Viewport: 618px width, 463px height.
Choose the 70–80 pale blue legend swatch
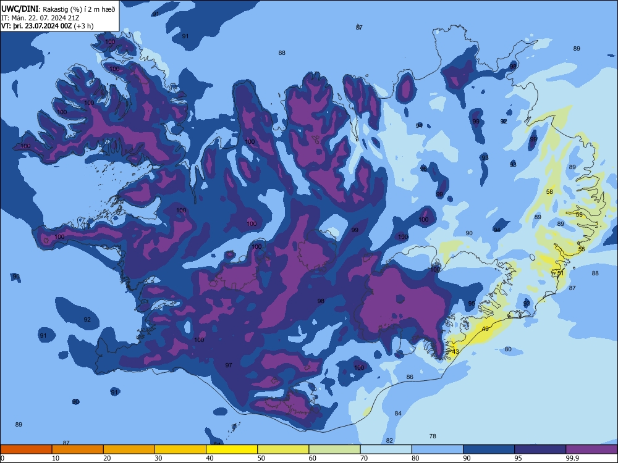pyautogui.click(x=386, y=449)
